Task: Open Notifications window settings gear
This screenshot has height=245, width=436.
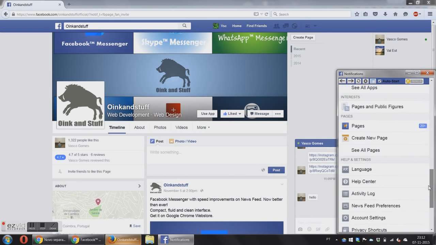Action: tap(365, 81)
